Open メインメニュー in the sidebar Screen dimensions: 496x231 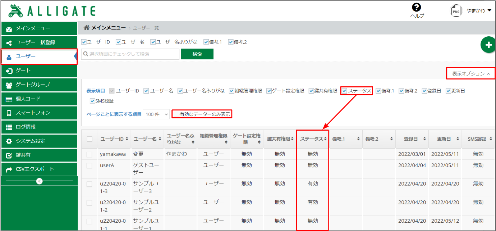pos(39,29)
